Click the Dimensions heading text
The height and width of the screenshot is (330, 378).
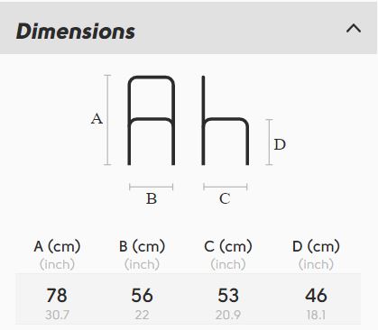[76, 32]
